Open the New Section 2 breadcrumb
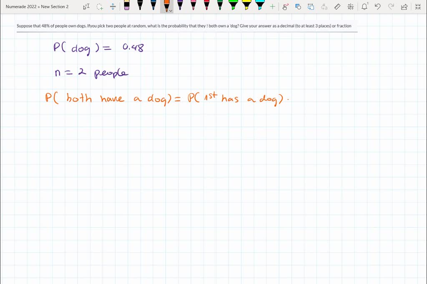This screenshot has width=427, height=284. (55, 7)
